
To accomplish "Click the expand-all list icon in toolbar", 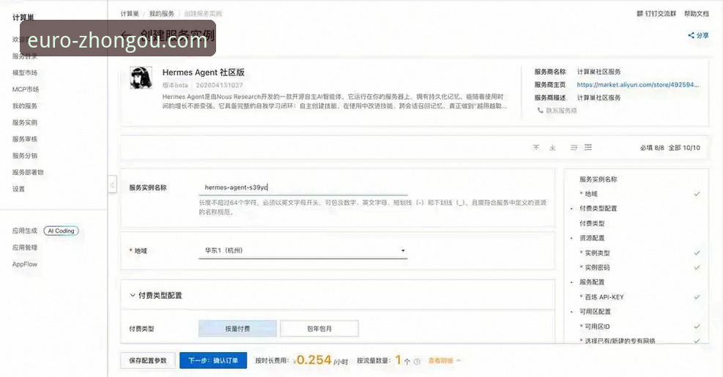I will (x=588, y=147).
